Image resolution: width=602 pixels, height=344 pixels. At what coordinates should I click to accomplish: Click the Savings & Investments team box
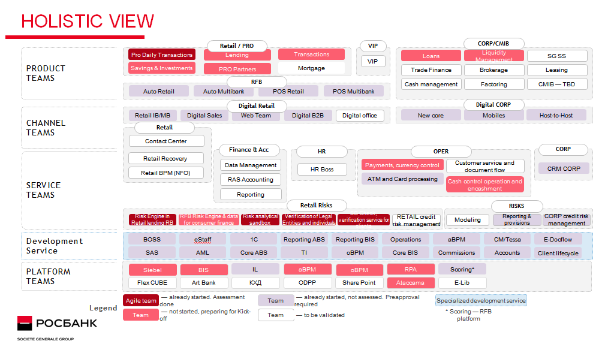click(162, 68)
